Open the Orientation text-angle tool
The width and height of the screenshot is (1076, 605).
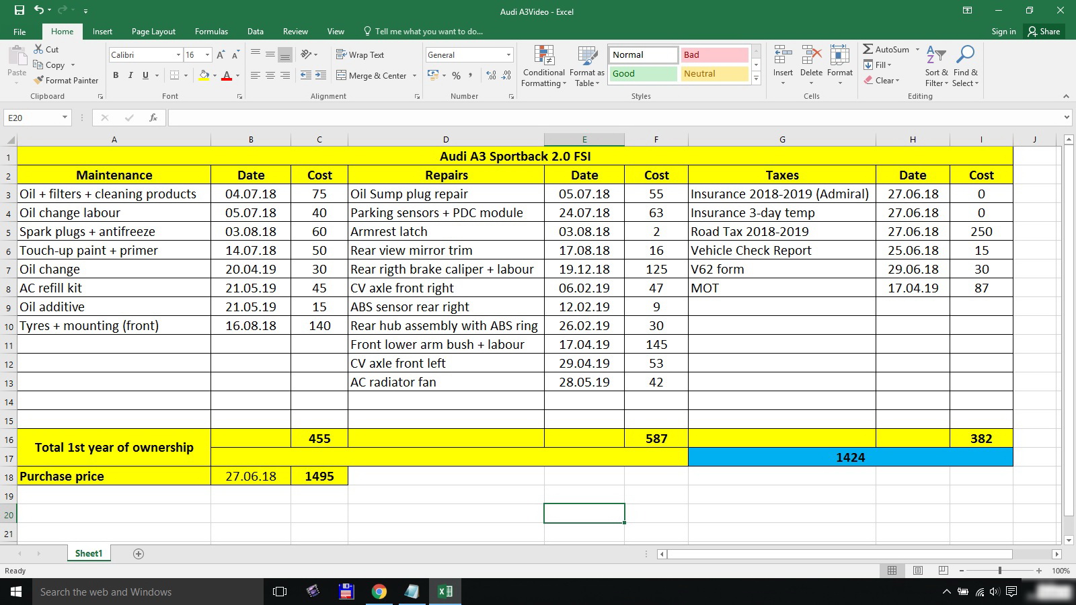(306, 54)
